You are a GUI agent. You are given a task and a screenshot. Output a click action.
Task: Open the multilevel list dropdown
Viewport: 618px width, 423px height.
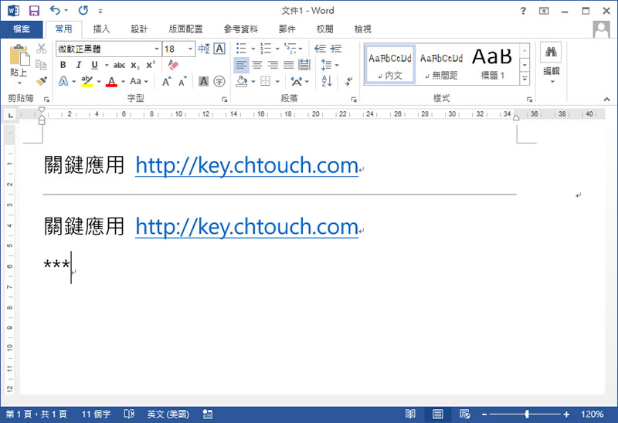pos(301,49)
